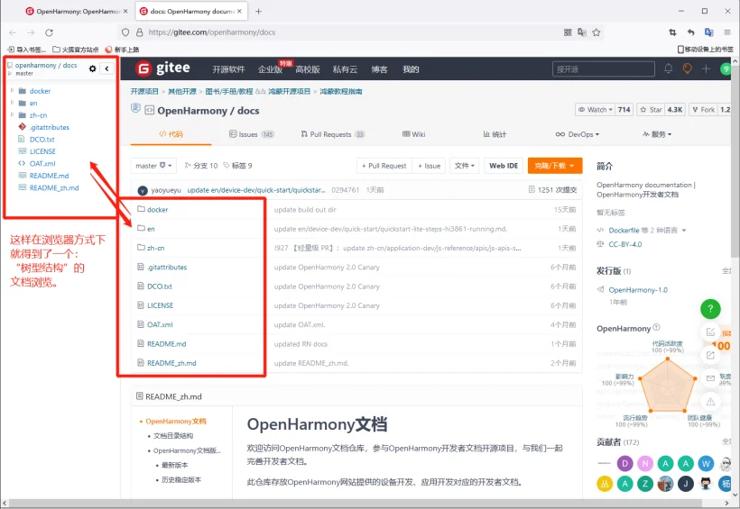Click the translate icon in address bar

(582, 32)
